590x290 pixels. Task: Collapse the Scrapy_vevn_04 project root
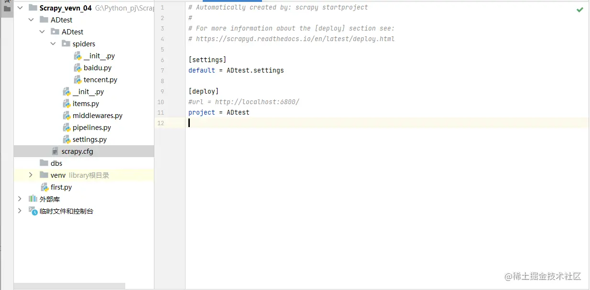click(20, 8)
